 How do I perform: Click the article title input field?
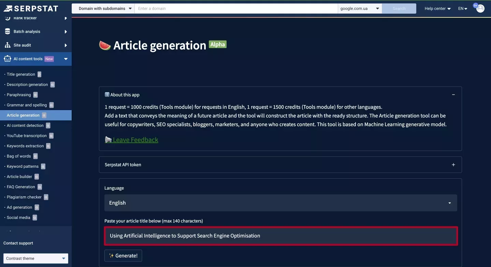(x=281, y=236)
